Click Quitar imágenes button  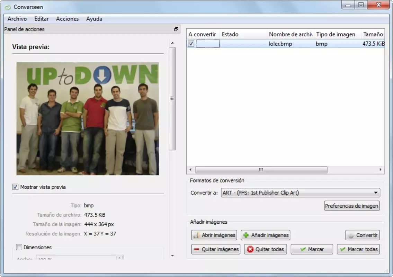216,249
